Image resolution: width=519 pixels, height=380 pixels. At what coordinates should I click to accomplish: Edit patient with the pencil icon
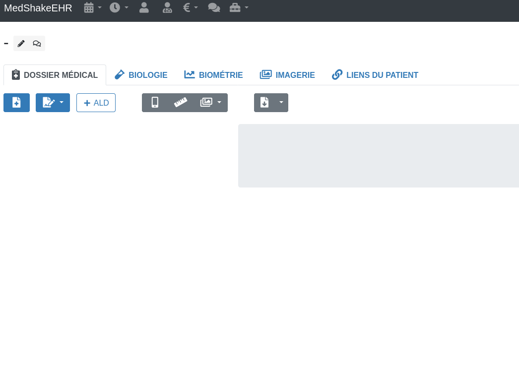(x=21, y=44)
